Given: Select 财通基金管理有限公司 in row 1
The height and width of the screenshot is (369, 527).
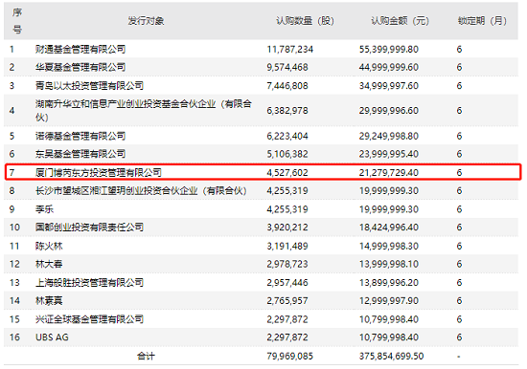Looking at the screenshot, I should 80,50.
